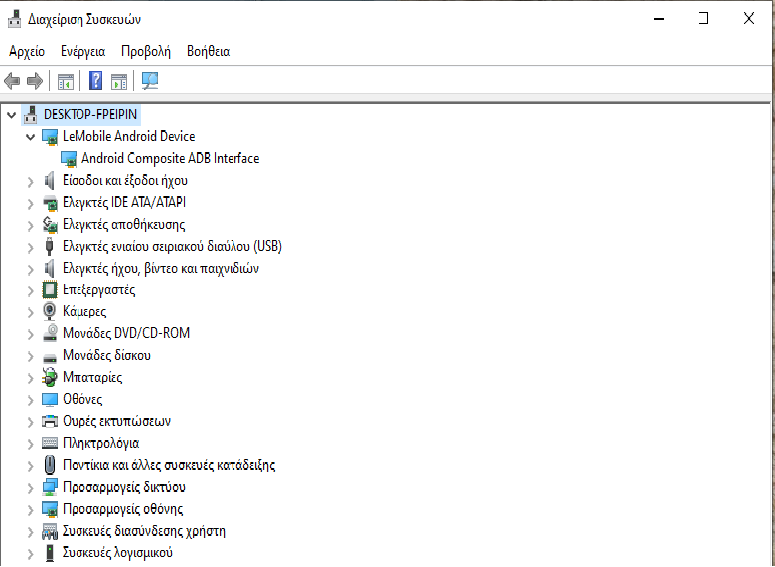
Task: Click the blue Help question-mark toolbar icon
Action: point(96,81)
